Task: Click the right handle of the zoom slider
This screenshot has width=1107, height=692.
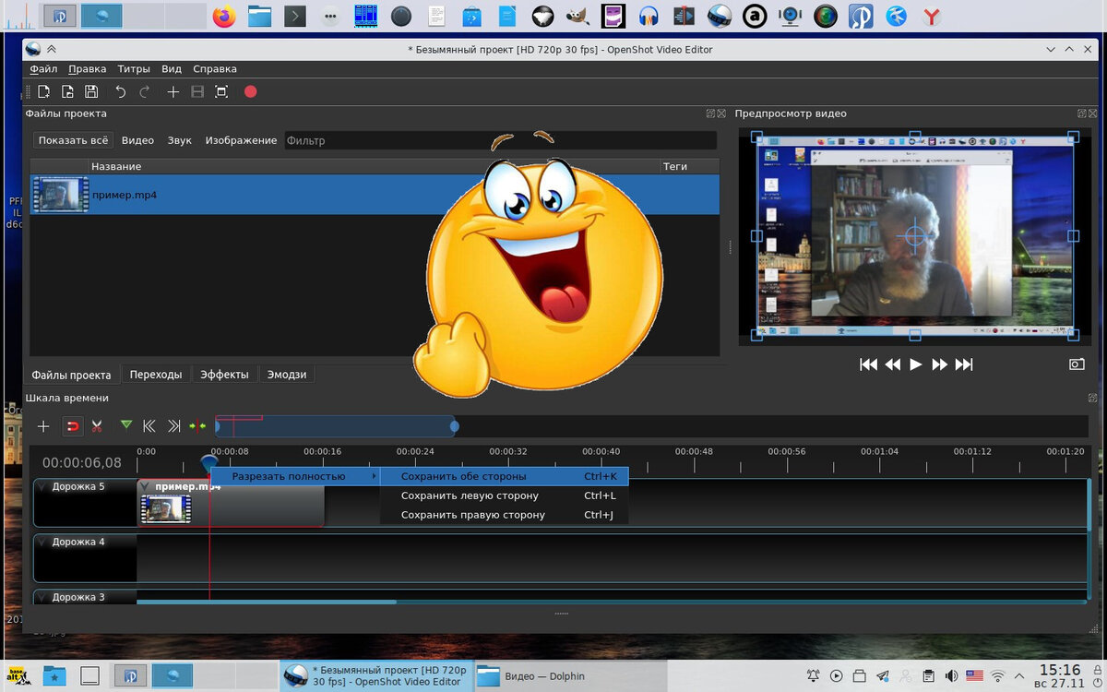Action: click(x=454, y=426)
